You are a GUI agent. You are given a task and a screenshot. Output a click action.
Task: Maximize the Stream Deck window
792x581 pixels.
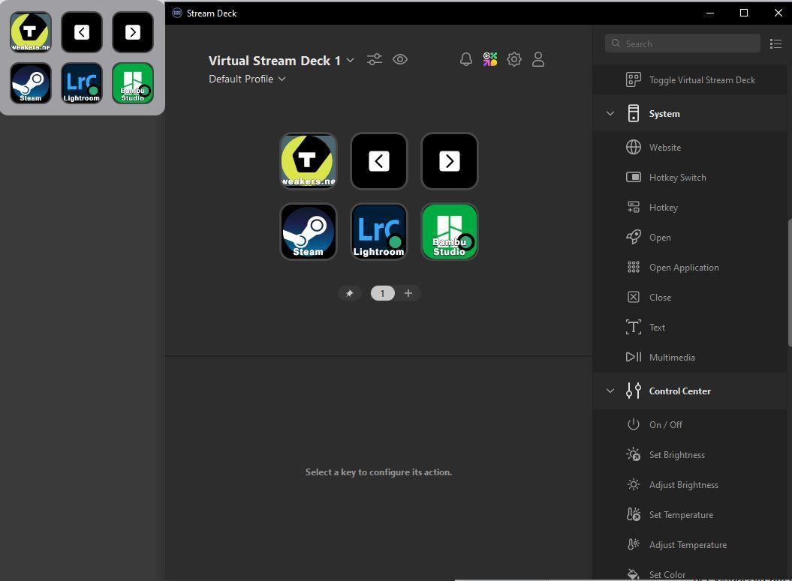[x=744, y=13]
